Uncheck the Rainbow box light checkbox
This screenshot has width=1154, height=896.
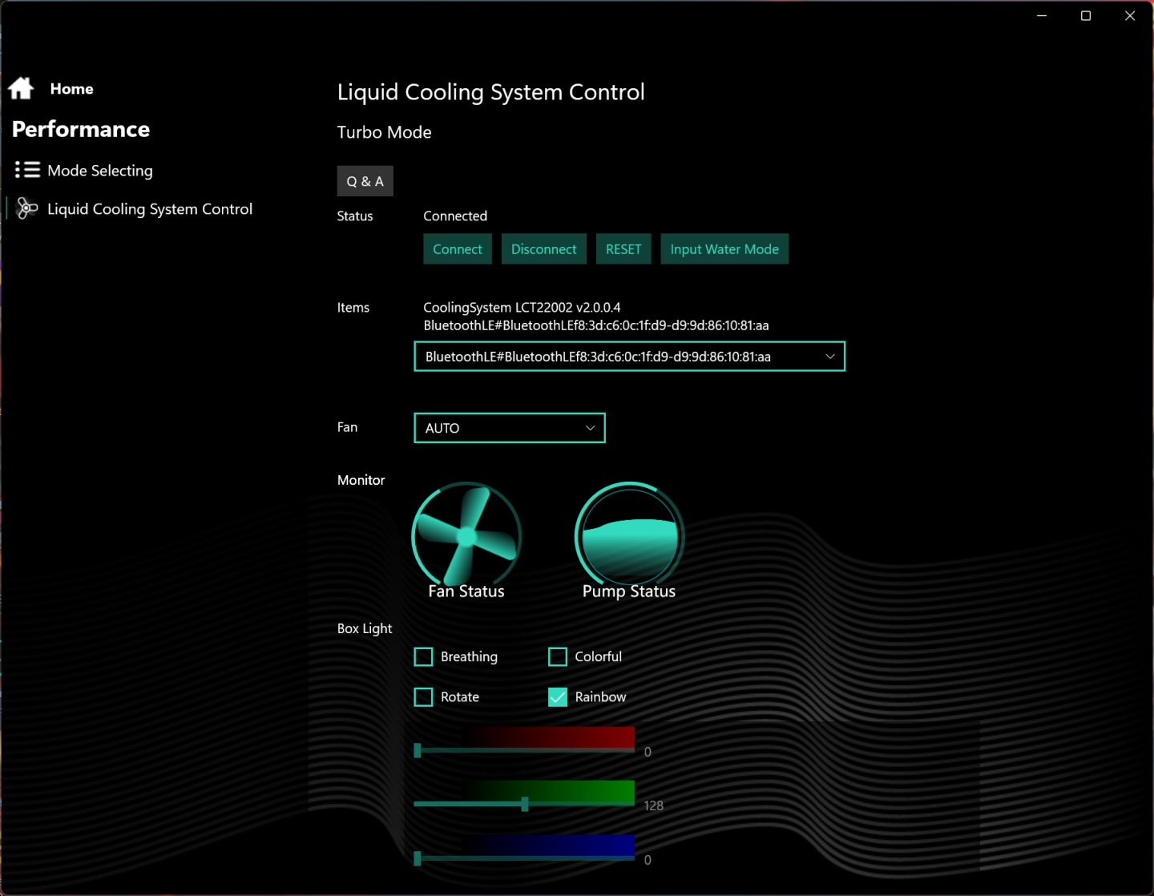(x=558, y=697)
